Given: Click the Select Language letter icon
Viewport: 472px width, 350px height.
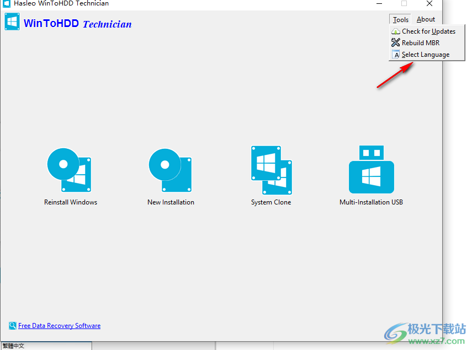Looking at the screenshot, I should (395, 55).
